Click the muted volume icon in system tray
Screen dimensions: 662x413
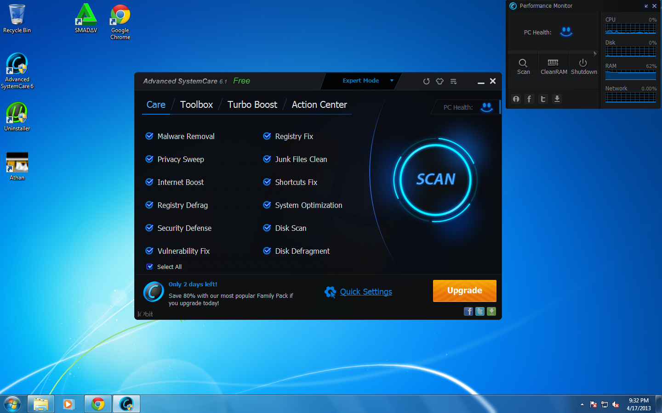click(616, 404)
